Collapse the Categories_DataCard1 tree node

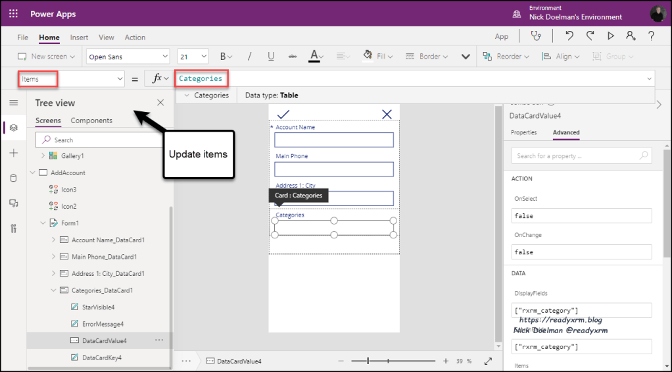[53, 290]
